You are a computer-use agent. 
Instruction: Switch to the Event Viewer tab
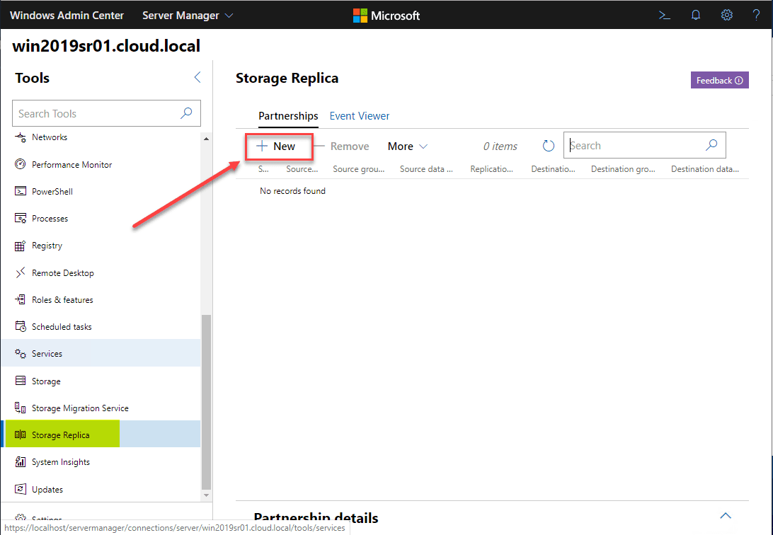point(360,116)
